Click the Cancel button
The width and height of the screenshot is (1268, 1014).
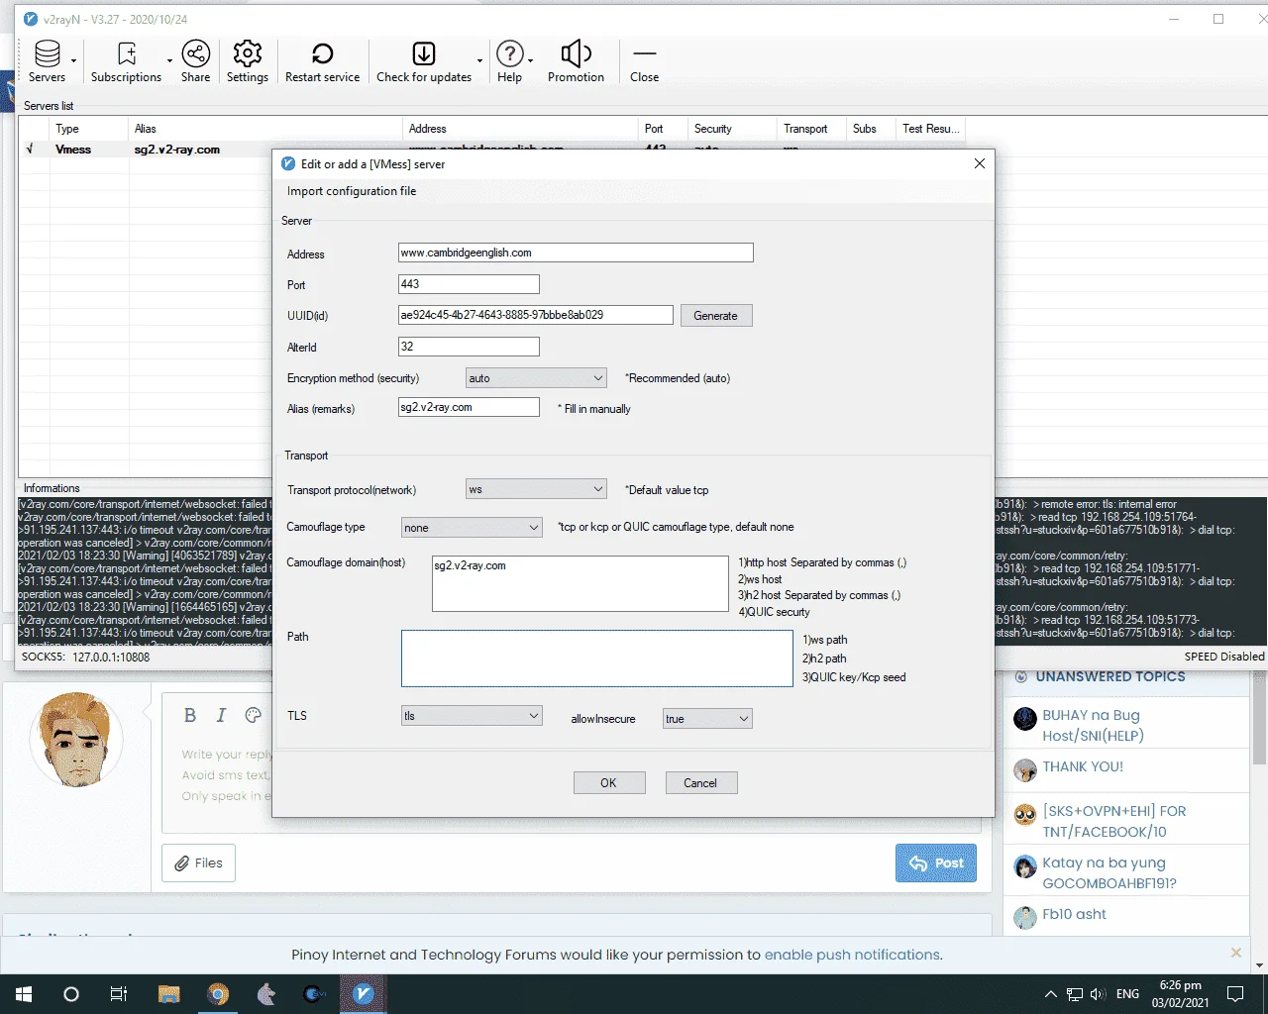point(700,782)
